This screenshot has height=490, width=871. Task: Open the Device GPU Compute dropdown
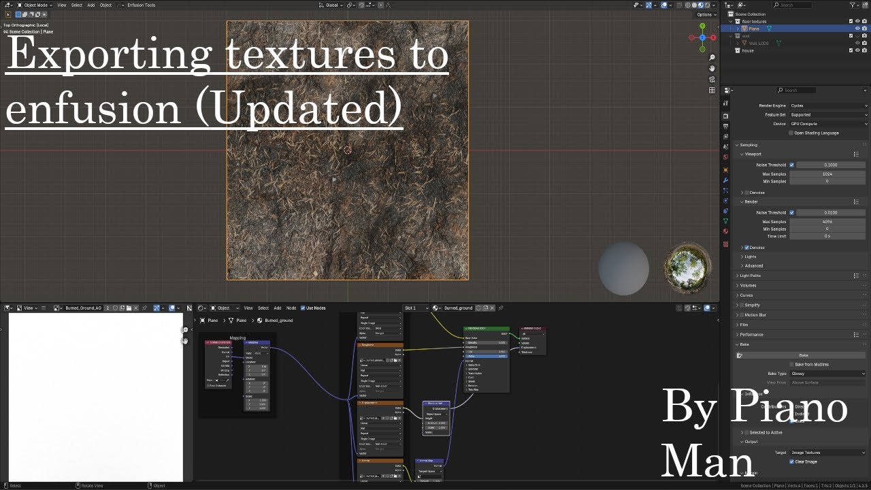pyautogui.click(x=829, y=124)
